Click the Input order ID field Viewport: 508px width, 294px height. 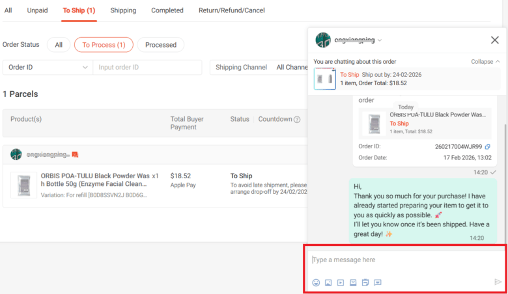147,67
